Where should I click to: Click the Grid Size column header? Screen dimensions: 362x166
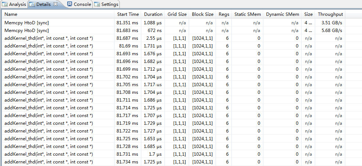coord(177,14)
